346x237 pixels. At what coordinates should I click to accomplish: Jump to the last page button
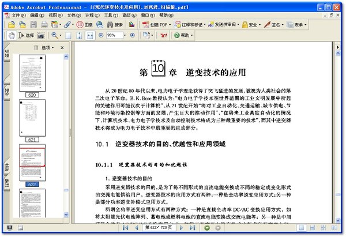tap(192, 228)
